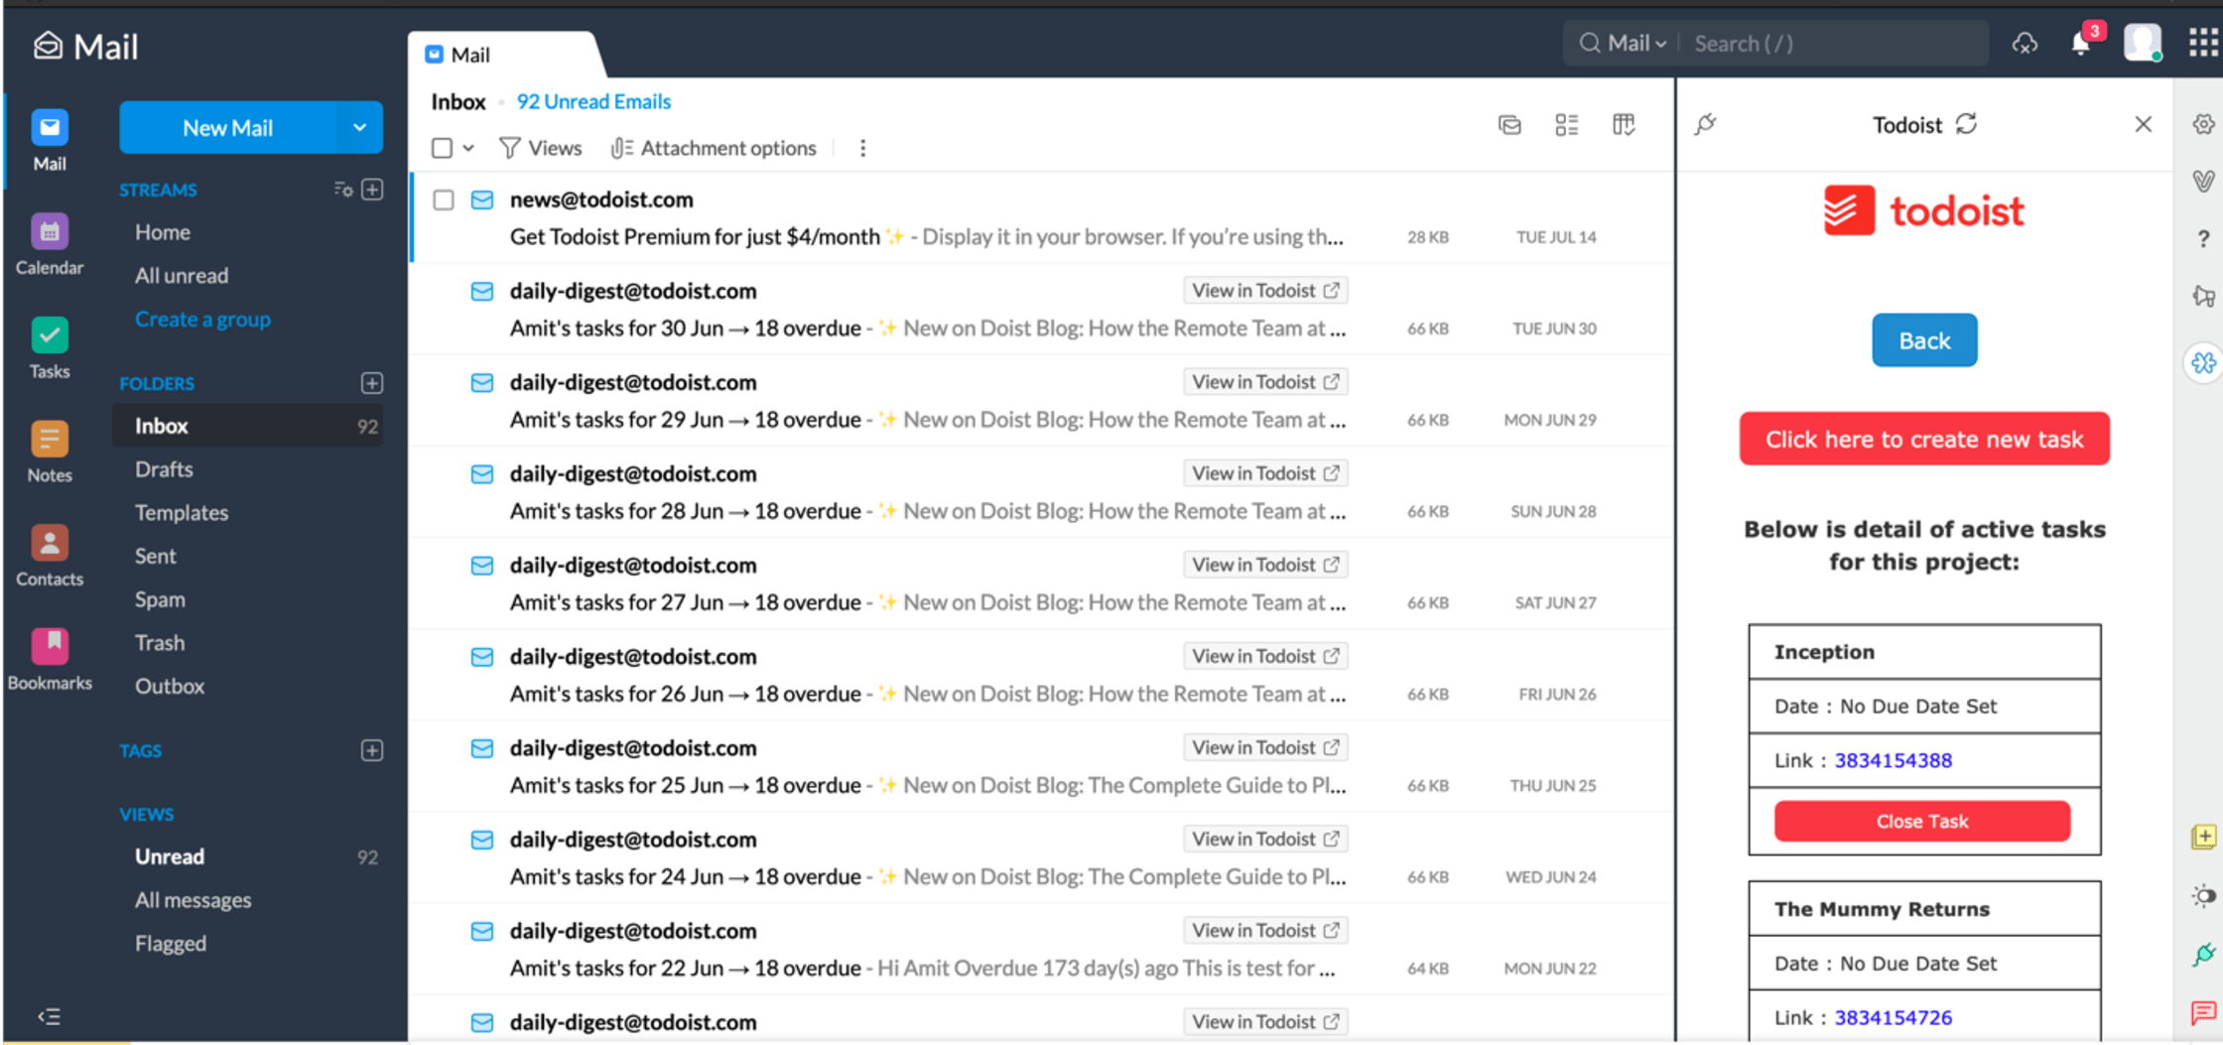Toggle night mode on the right edge
Viewport: 2223px width, 1045px height.
click(x=2203, y=895)
